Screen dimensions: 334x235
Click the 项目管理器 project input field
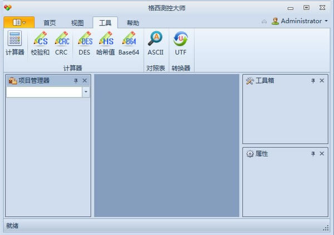(x=45, y=92)
